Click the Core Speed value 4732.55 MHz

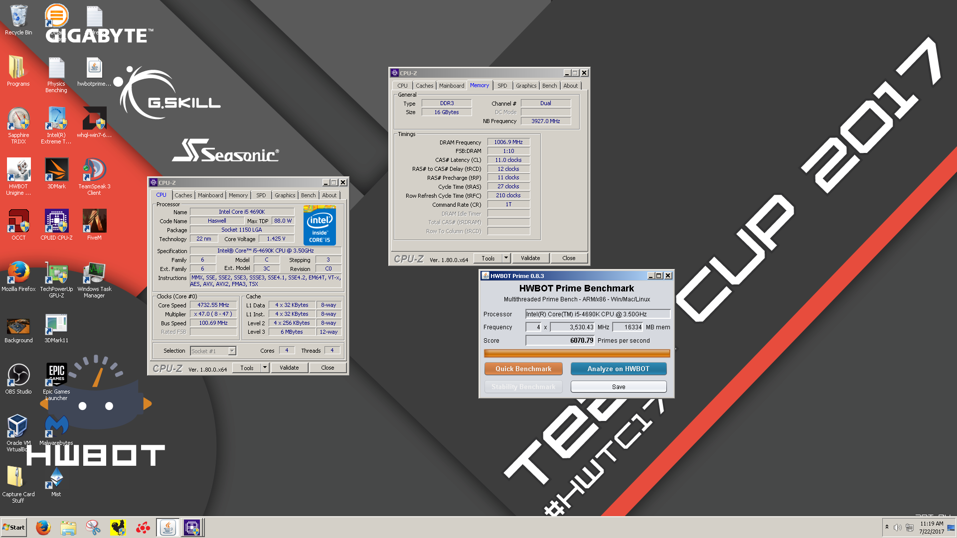[x=213, y=305]
